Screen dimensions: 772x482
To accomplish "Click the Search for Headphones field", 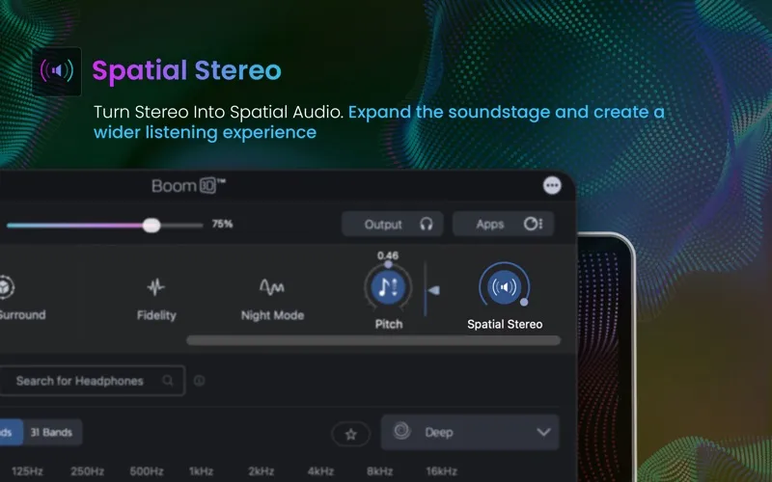I will click(x=92, y=381).
